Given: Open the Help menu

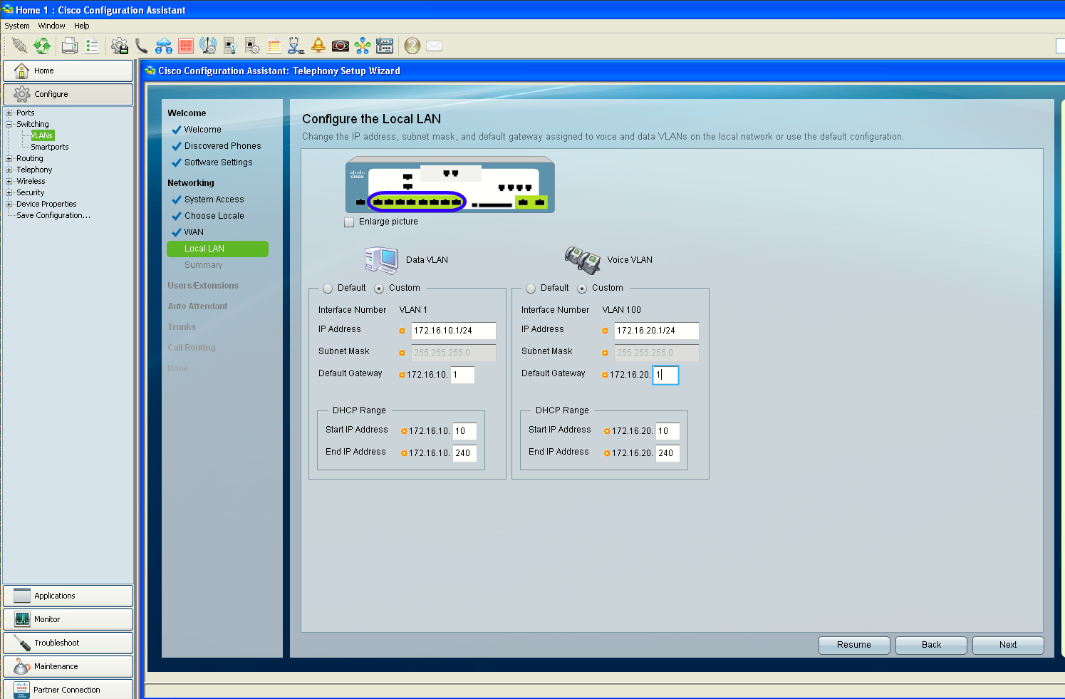Looking at the screenshot, I should pyautogui.click(x=82, y=26).
